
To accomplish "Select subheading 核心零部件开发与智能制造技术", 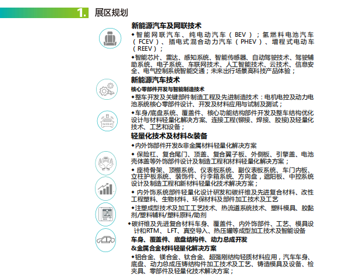I will (x=168, y=89).
